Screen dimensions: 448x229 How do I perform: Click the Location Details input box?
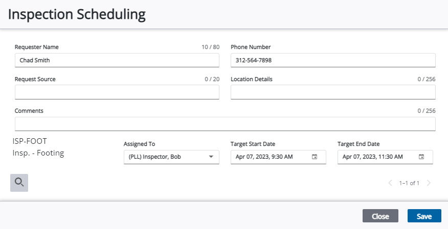(x=332, y=92)
